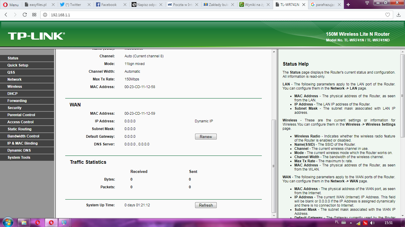This screenshot has height=227, width=405.
Task: Open the DHCP sidebar menu
Action: pos(27,94)
